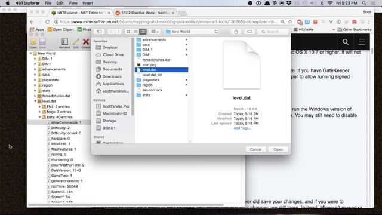The image size is (382, 215).
Task: Select level.dat file in dialog list
Action: (x=161, y=70)
